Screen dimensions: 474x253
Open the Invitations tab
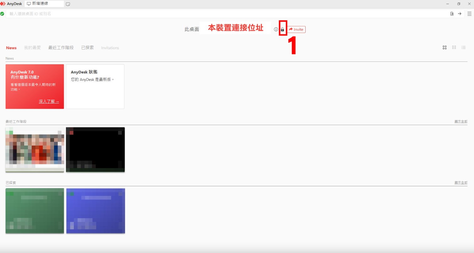(110, 48)
